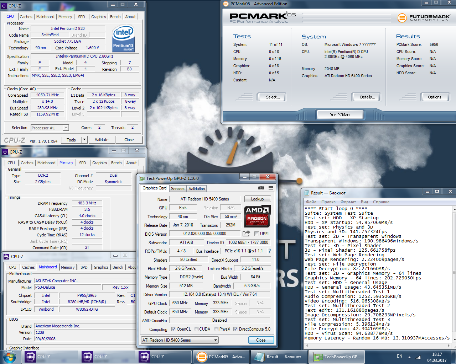Image resolution: width=456 pixels, height=364 pixels.
Task: Click the PCMark05 title bar icon
Action: [x=226, y=4]
